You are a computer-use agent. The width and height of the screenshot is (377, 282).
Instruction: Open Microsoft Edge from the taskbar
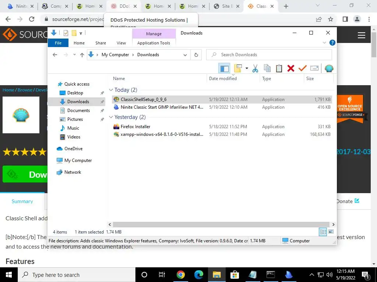(x=198, y=275)
